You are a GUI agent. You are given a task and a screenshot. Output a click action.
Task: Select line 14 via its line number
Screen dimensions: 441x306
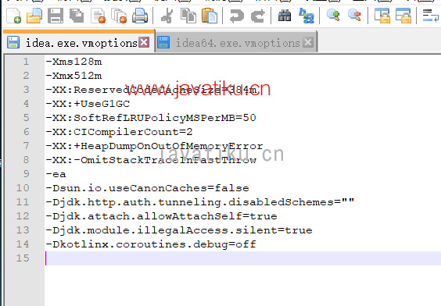tap(23, 244)
